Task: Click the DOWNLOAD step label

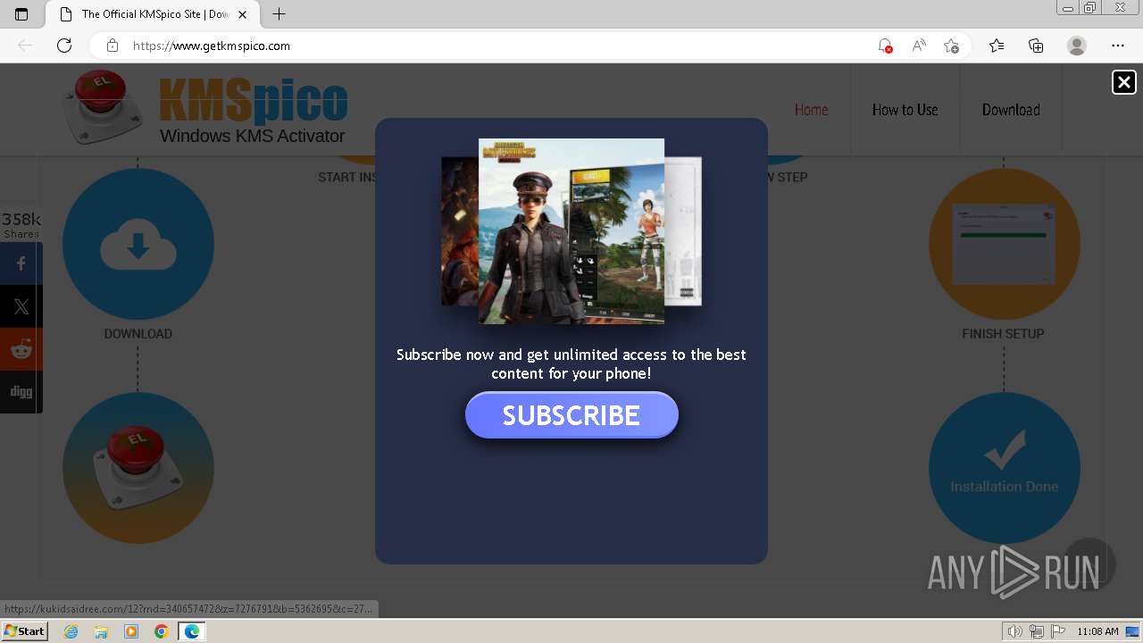Action: click(138, 334)
